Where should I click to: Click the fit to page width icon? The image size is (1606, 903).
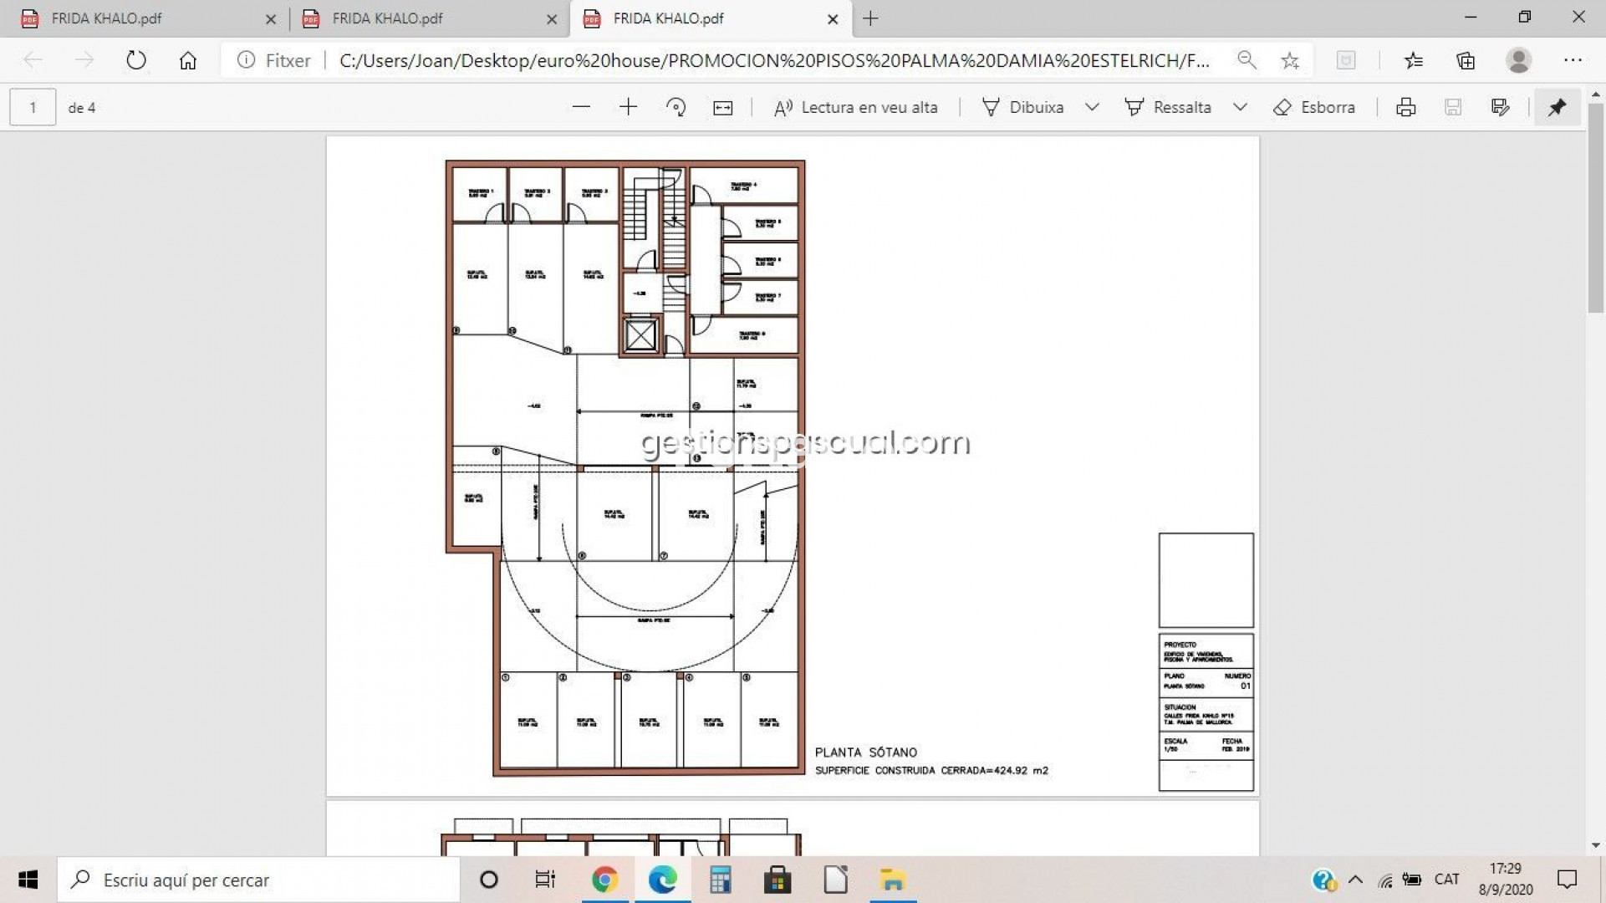(723, 107)
